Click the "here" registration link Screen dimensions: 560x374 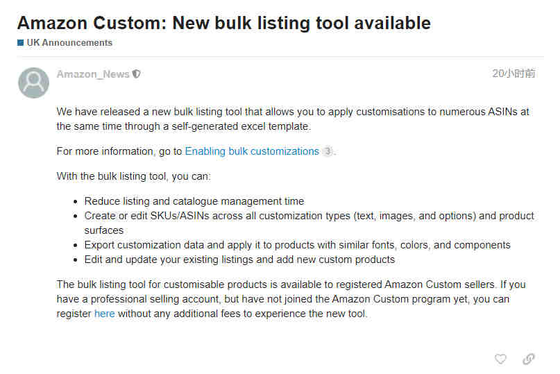105,314
